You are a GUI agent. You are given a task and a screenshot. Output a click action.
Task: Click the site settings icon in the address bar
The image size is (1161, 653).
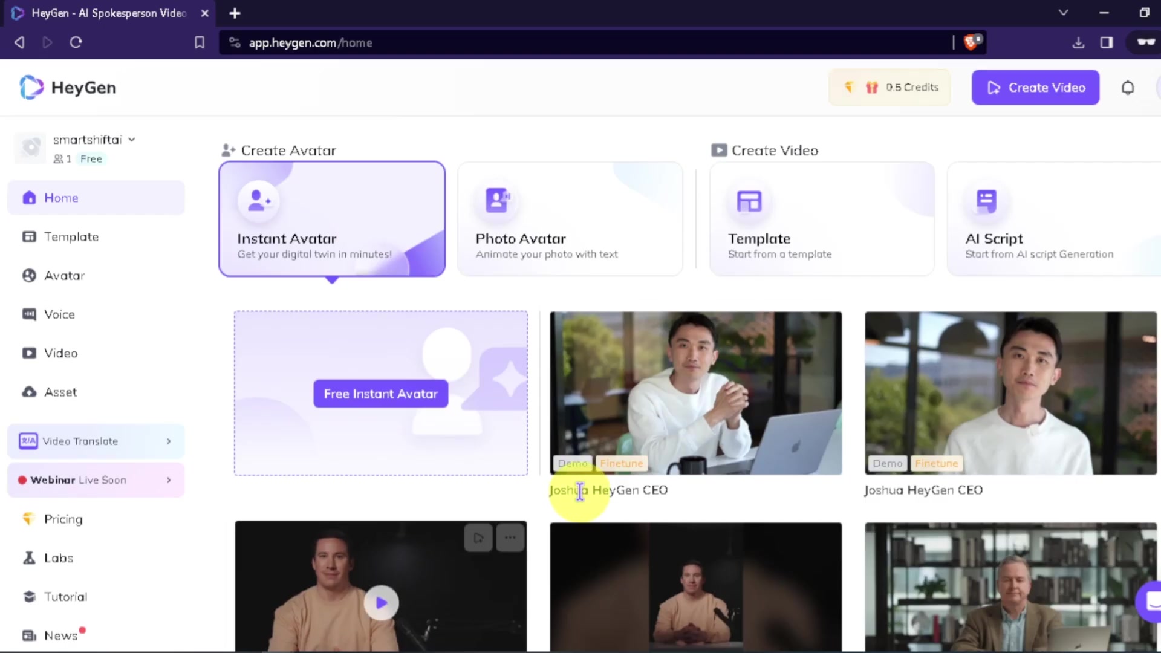coord(235,42)
